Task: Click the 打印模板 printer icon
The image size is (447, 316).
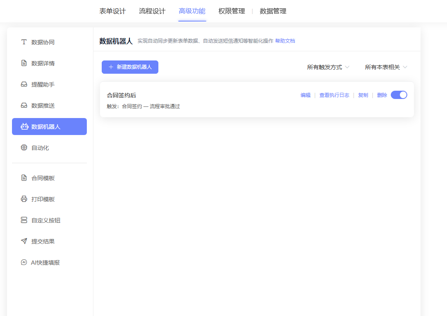Action: coord(24,199)
